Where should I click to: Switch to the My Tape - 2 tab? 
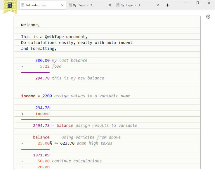coord(90,5)
